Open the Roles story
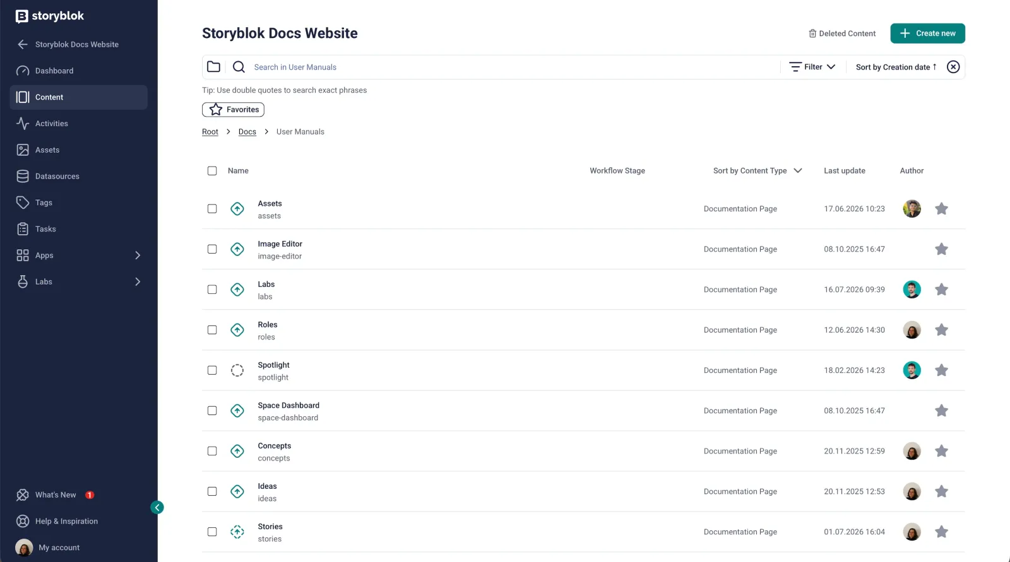Viewport: 1010px width, 562px height. pyautogui.click(x=268, y=325)
